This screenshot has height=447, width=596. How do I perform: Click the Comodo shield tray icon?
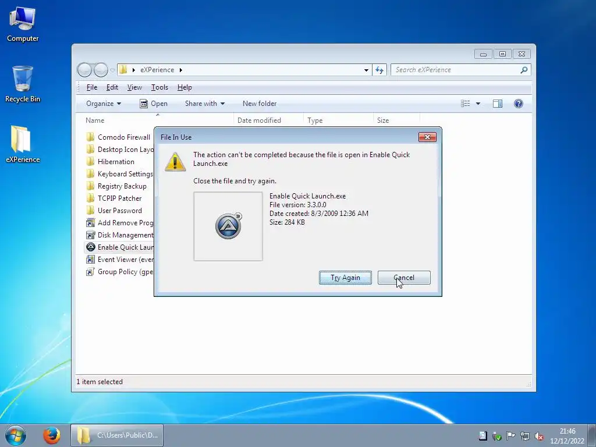(496, 436)
